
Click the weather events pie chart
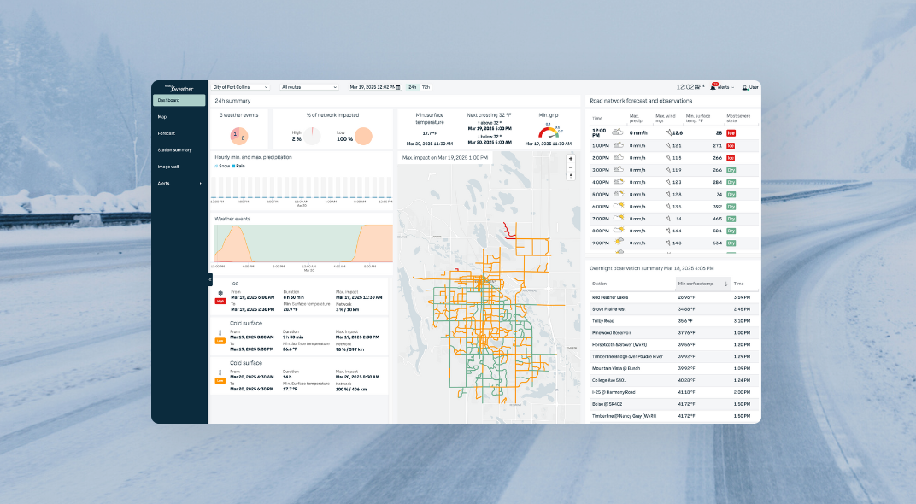[239, 136]
